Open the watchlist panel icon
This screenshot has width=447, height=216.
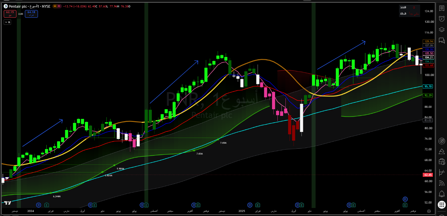[x=441, y=8]
